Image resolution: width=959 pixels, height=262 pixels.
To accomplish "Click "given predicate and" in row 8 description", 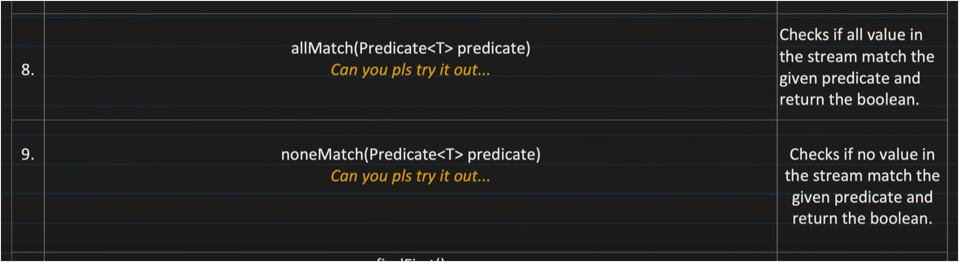I will [x=849, y=78].
